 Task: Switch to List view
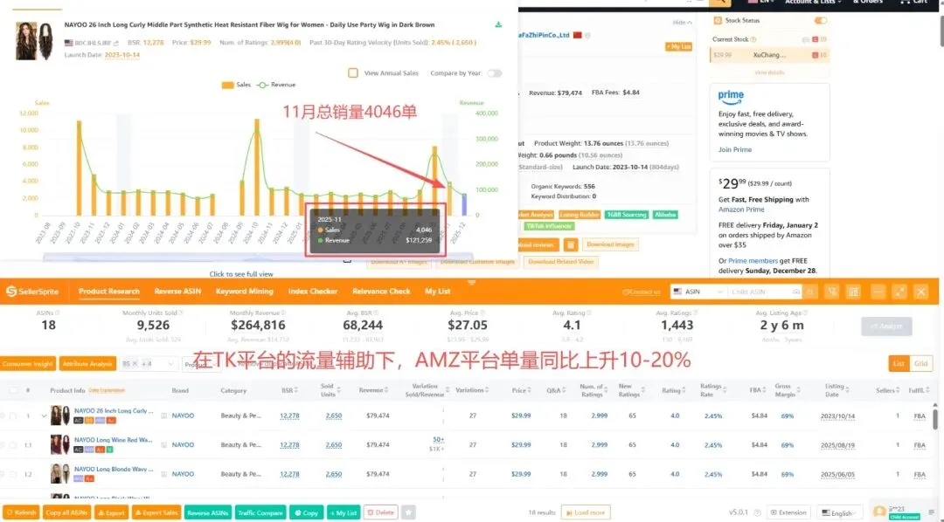click(899, 364)
